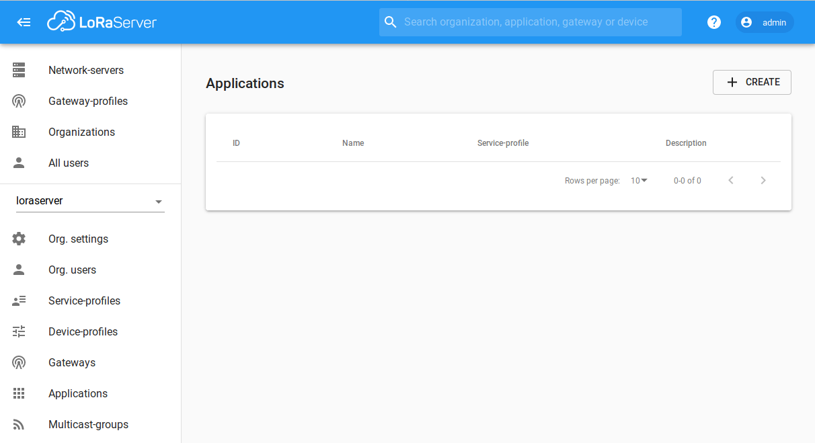815x443 pixels.
Task: Open Organizations via the building icon
Action: (19, 132)
